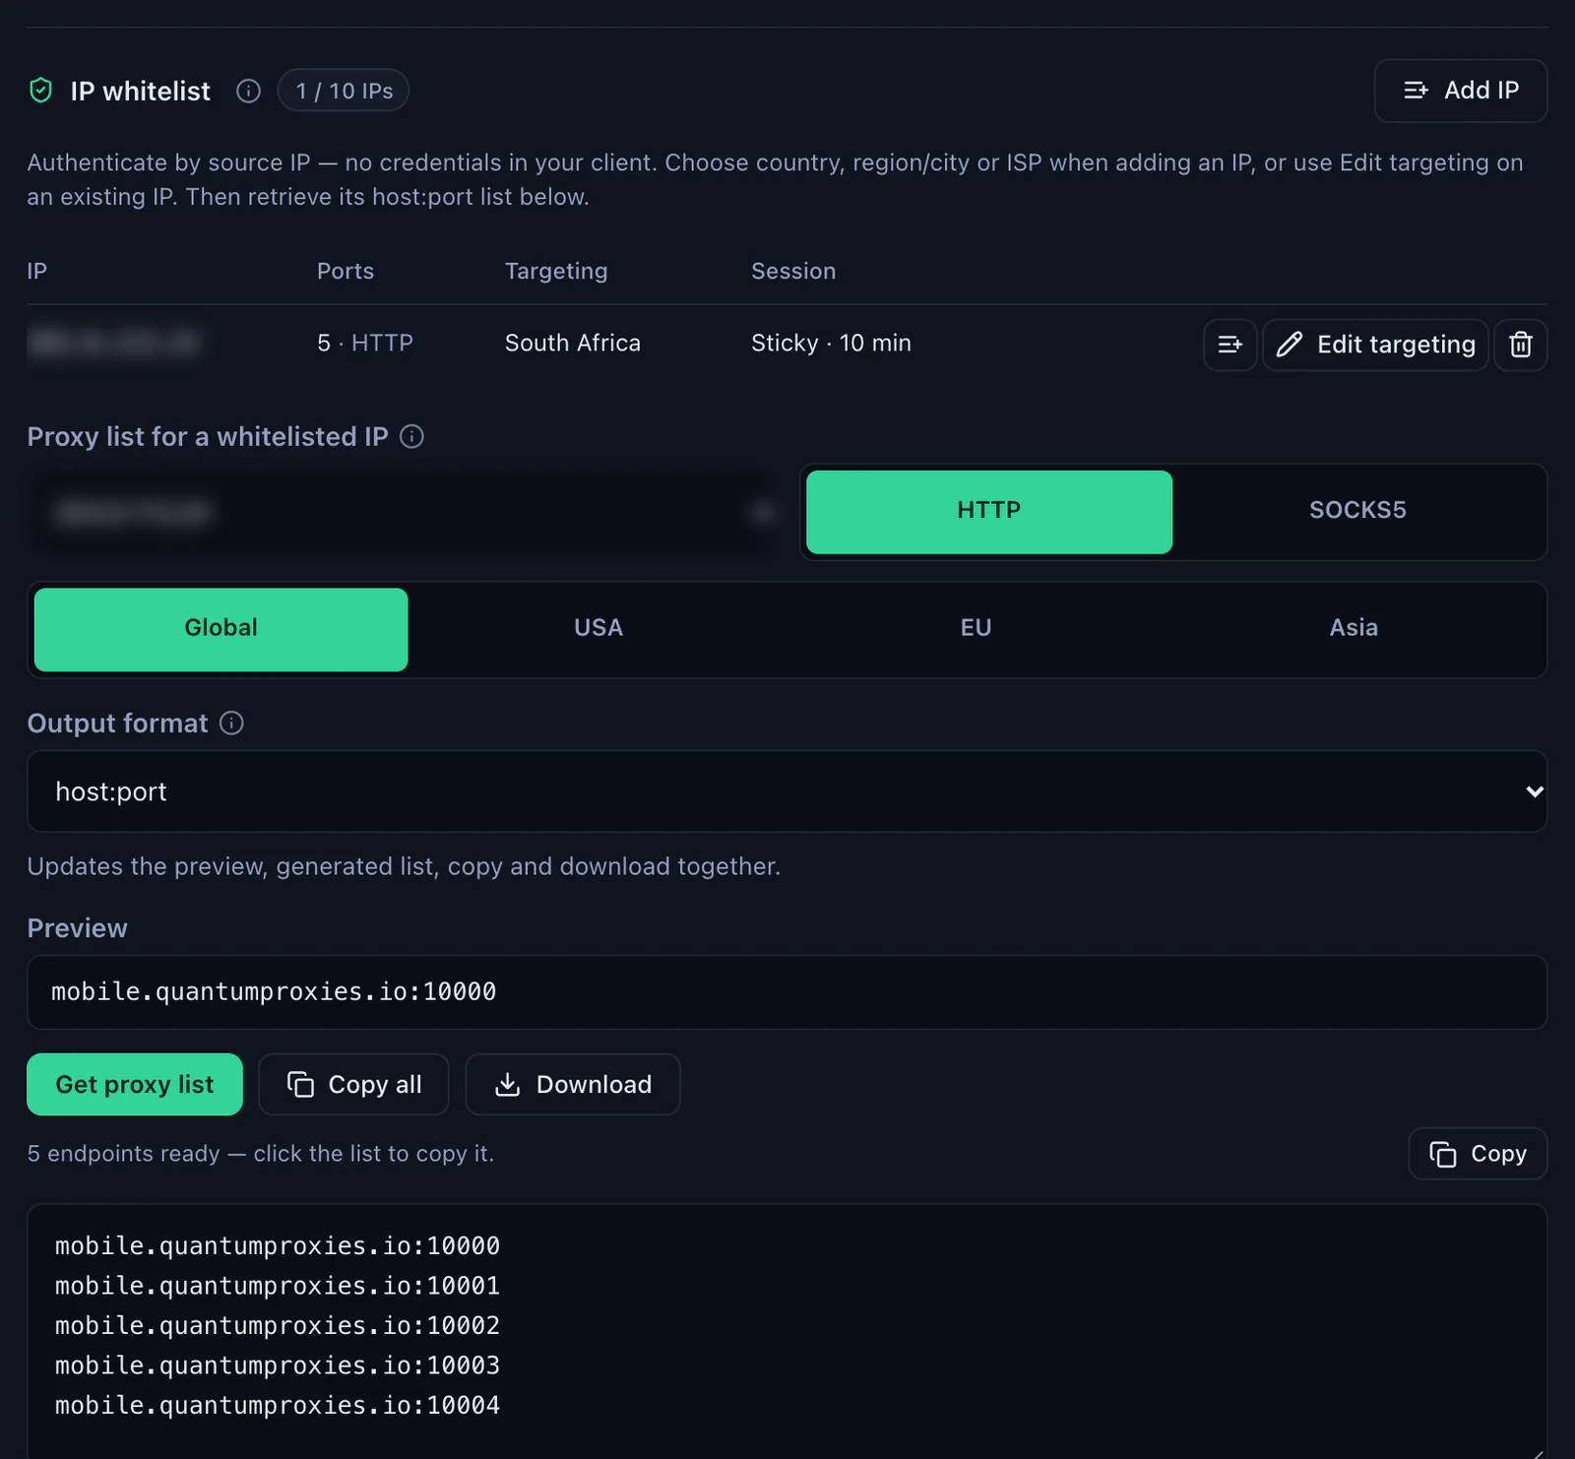Click Download button
This screenshot has width=1575, height=1459.
point(572,1084)
